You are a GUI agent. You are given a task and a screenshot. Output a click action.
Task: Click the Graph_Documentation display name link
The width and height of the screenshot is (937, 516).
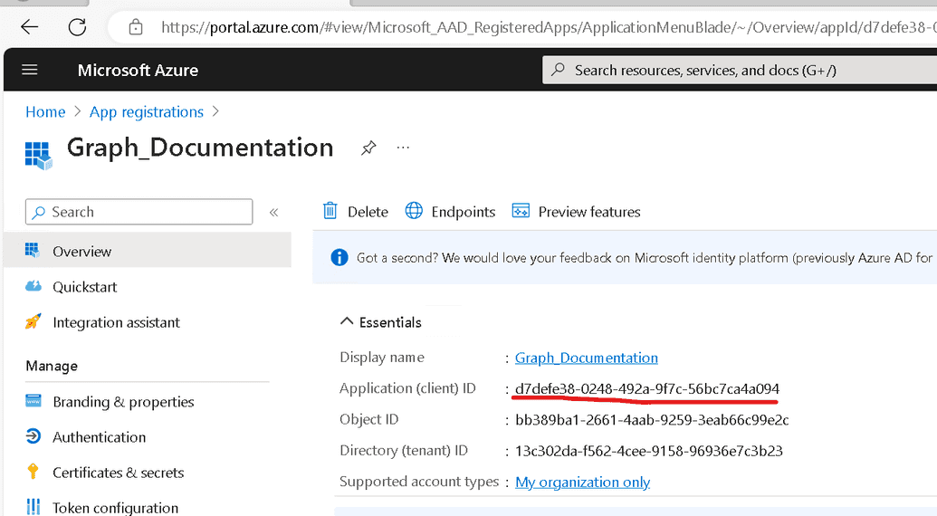pyautogui.click(x=586, y=358)
